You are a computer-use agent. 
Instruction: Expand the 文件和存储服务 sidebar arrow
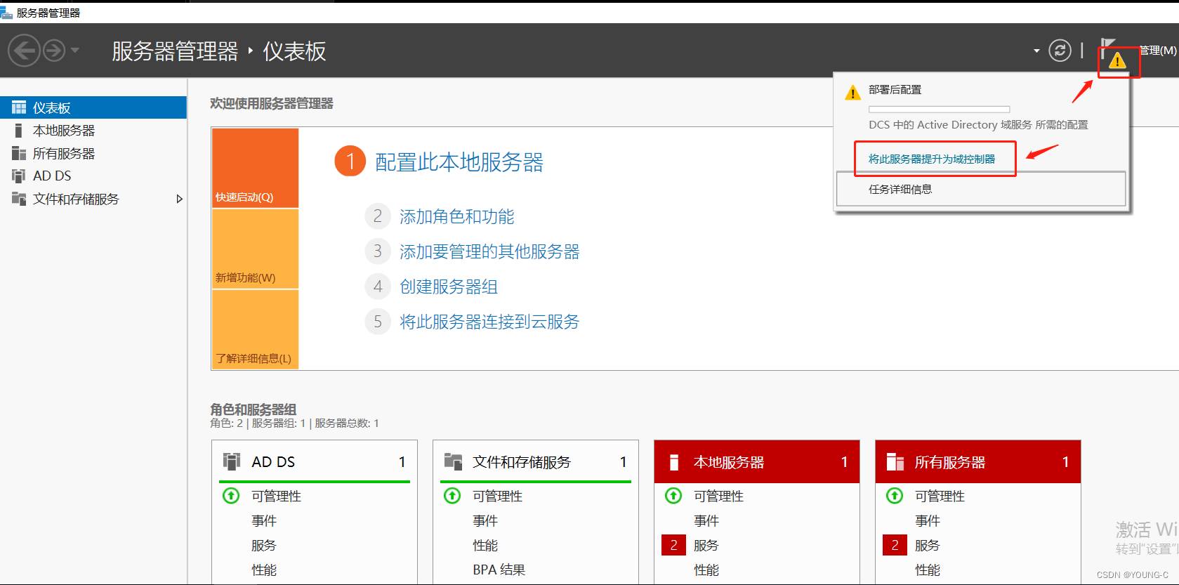pyautogui.click(x=179, y=199)
